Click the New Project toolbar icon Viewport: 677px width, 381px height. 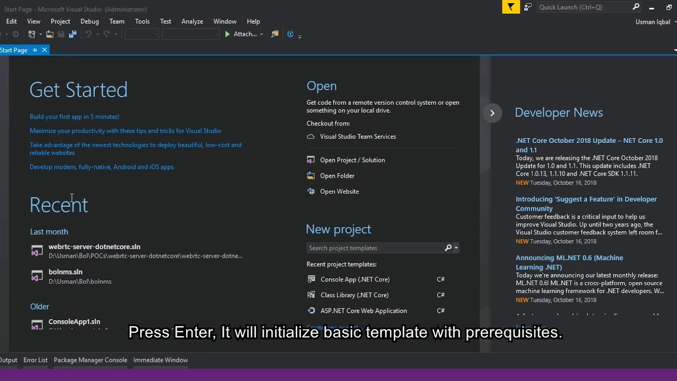(x=31, y=34)
